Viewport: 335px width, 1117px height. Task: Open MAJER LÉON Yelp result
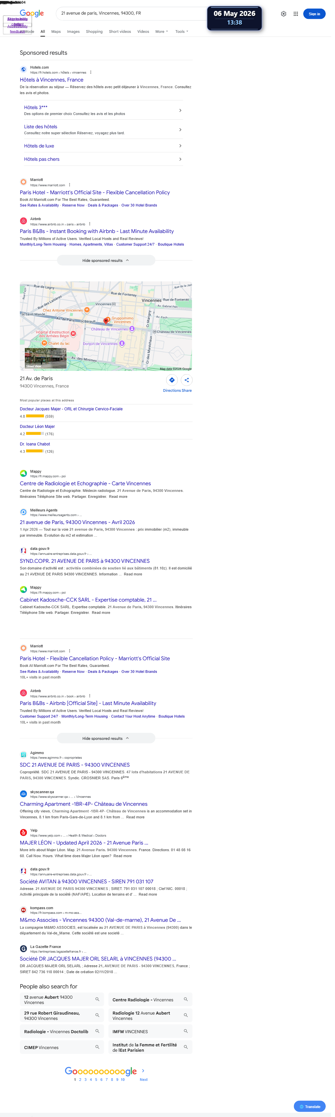coord(84,843)
